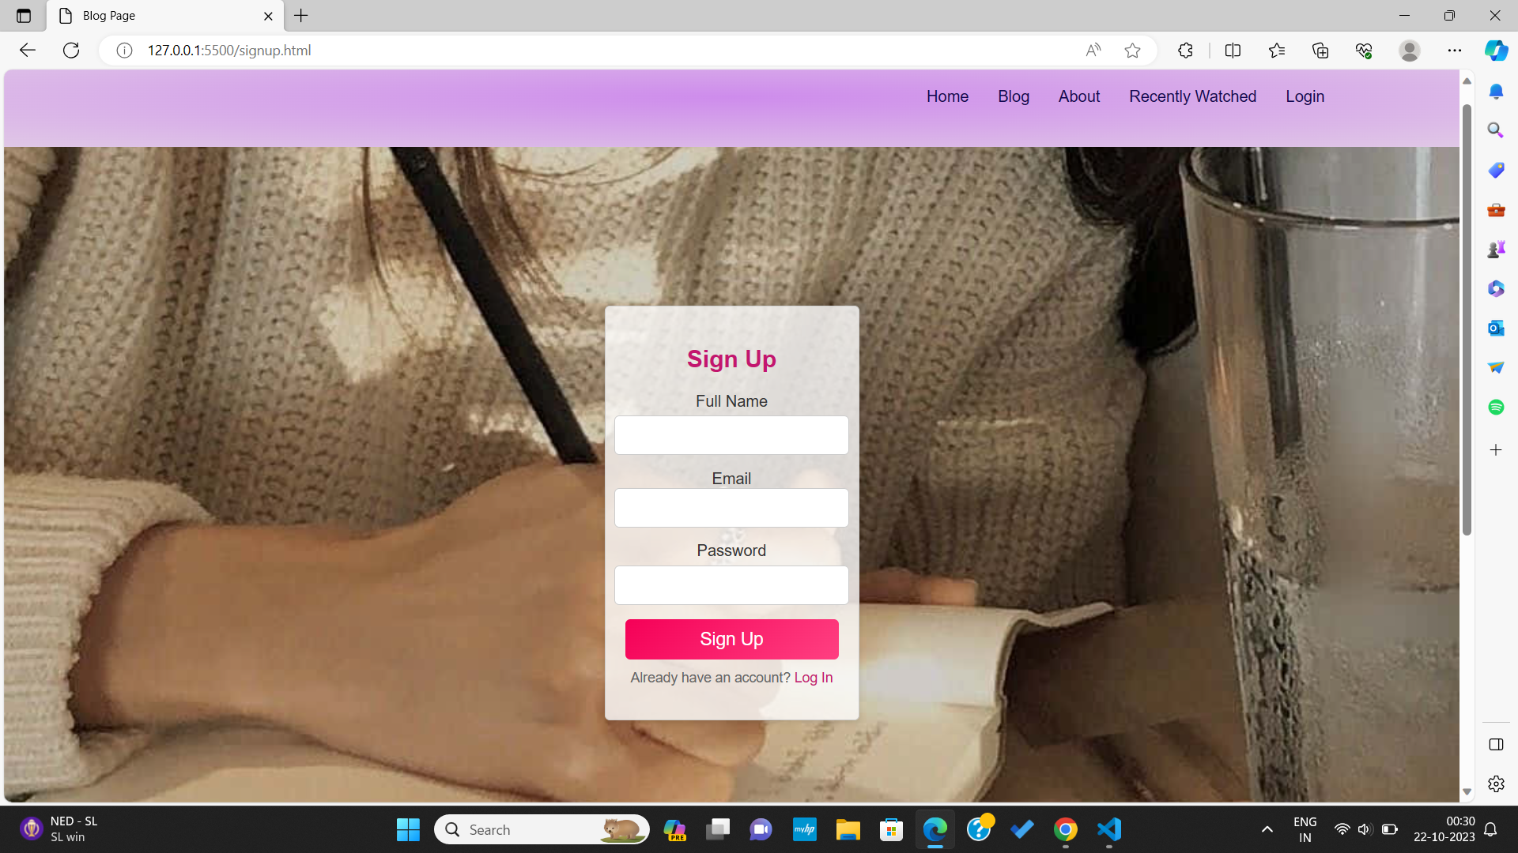
Task: Follow the Log In link
Action: point(813,678)
